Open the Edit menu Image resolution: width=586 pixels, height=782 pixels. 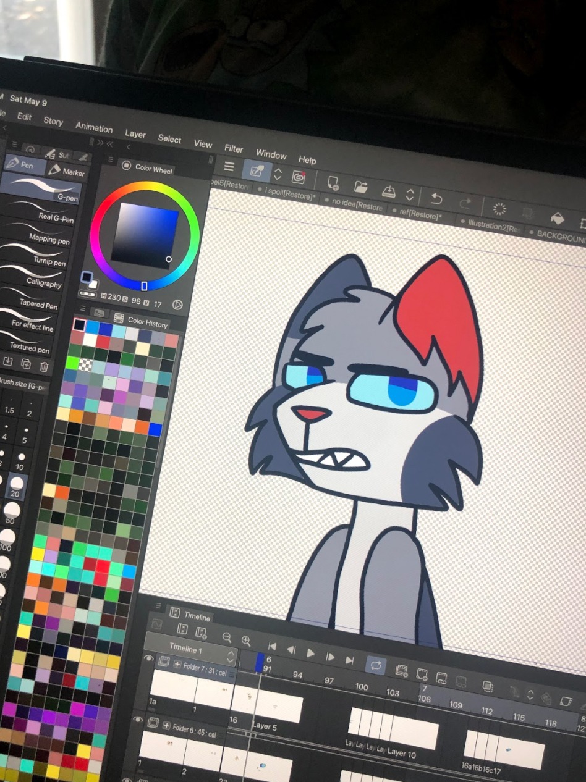[24, 116]
